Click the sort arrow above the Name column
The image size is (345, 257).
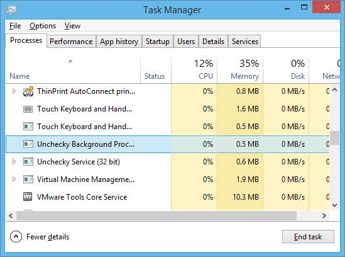pos(70,61)
